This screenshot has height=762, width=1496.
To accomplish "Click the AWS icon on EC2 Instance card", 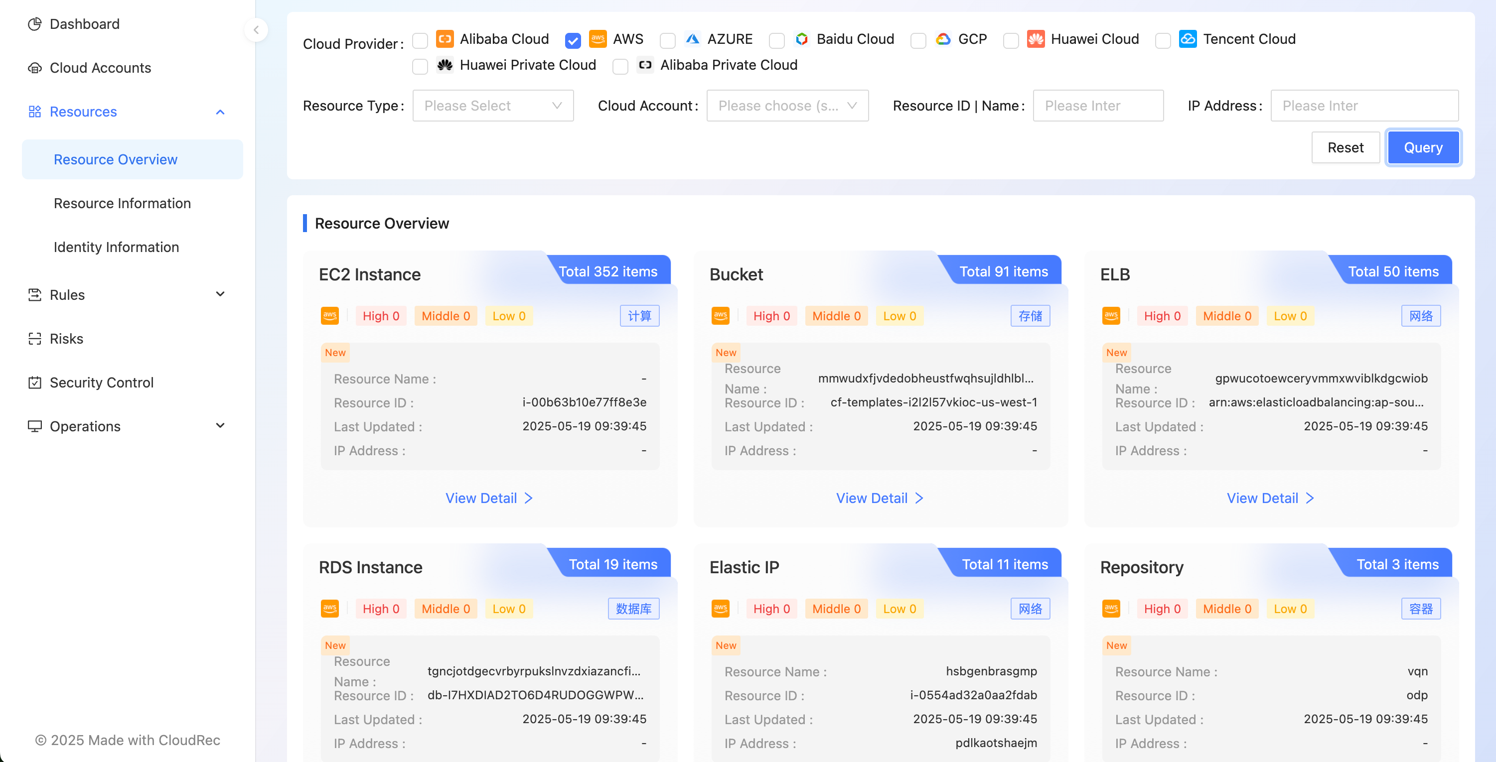I will (330, 316).
